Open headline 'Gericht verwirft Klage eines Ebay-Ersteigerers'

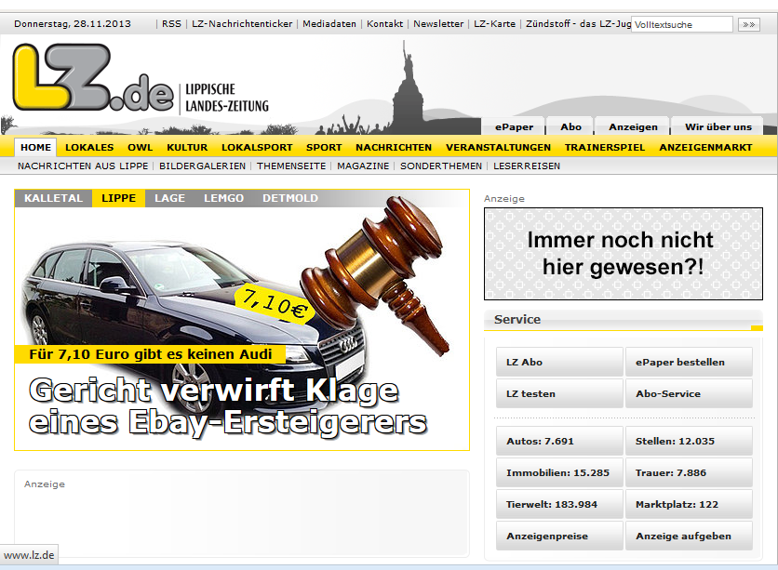[x=228, y=406]
